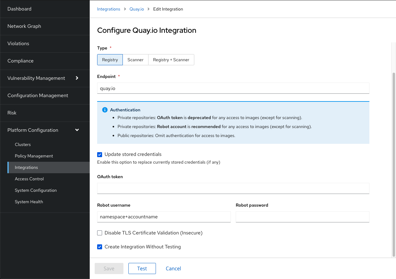The height and width of the screenshot is (279, 396).
Task: Uncheck "Create Integration Without Testing"
Action: pyautogui.click(x=100, y=247)
